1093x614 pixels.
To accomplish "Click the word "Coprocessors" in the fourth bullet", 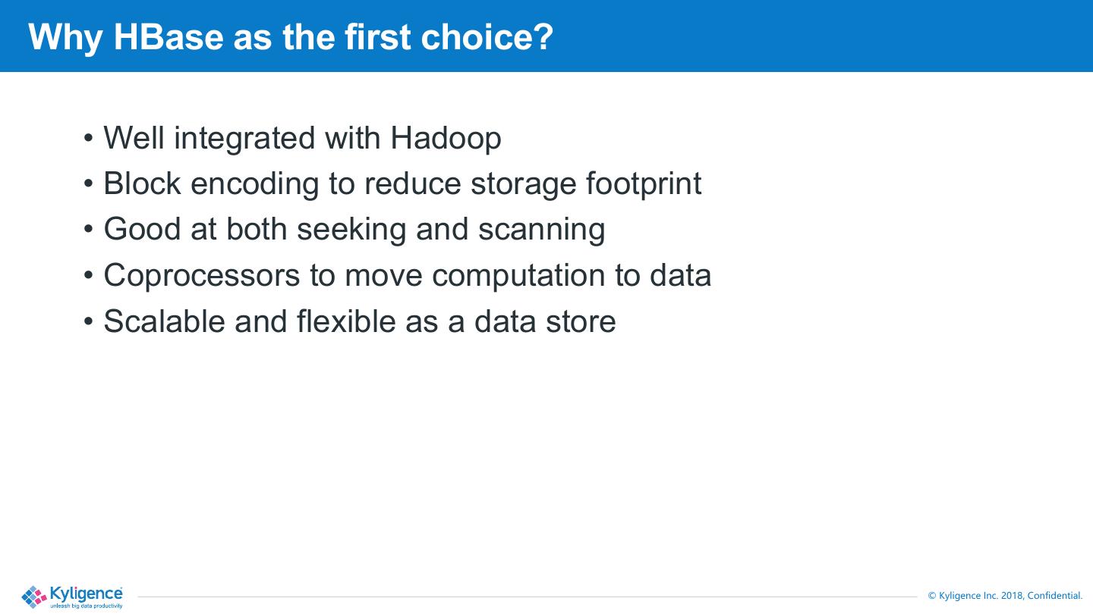I will 202,275.
